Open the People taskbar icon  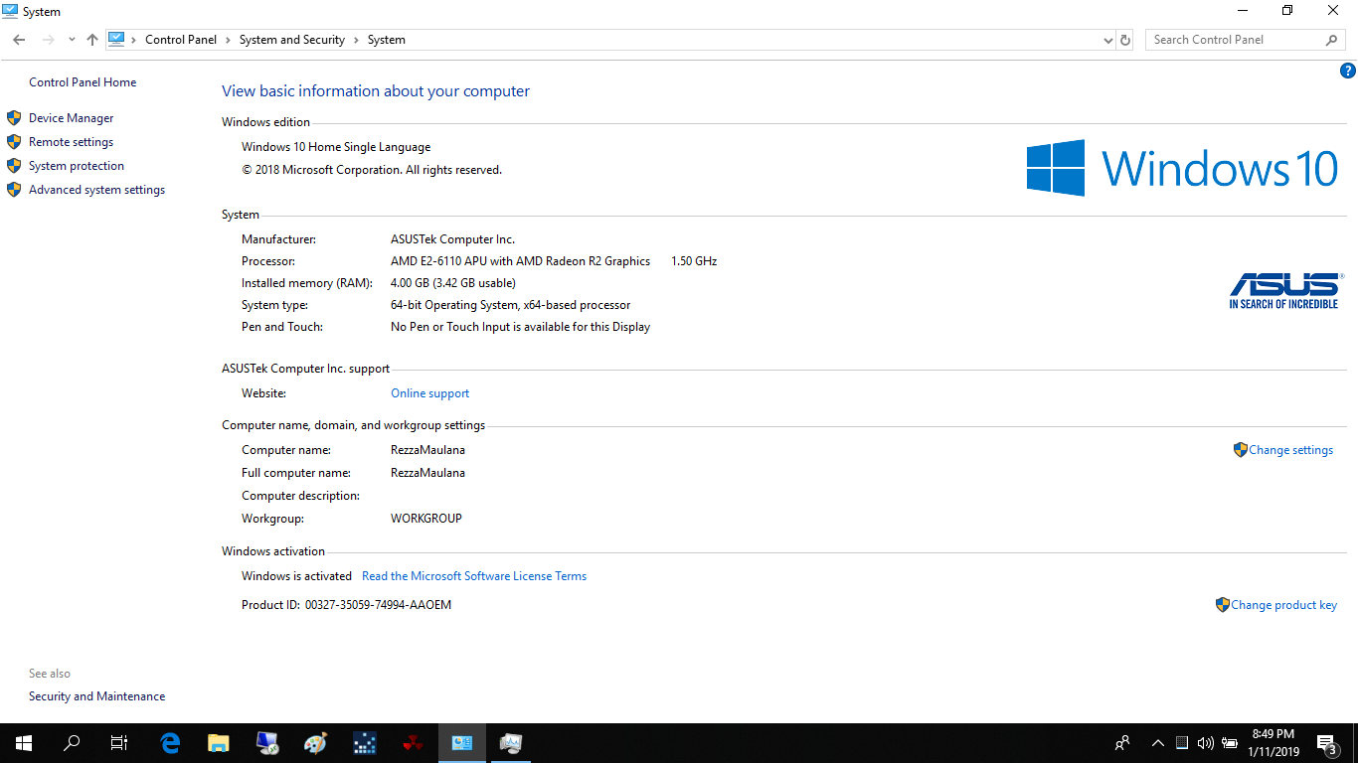point(1122,743)
